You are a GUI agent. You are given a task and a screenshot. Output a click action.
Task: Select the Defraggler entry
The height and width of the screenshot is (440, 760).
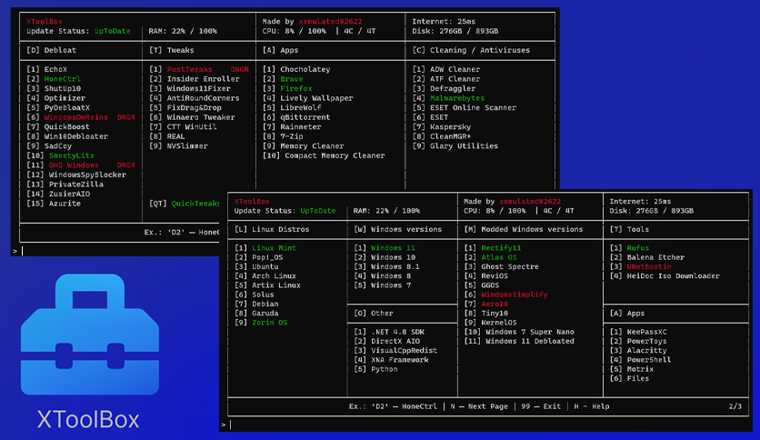point(444,89)
